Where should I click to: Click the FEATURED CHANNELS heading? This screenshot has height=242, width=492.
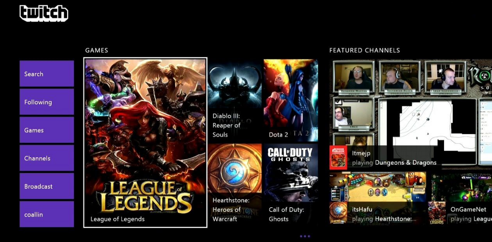364,50
